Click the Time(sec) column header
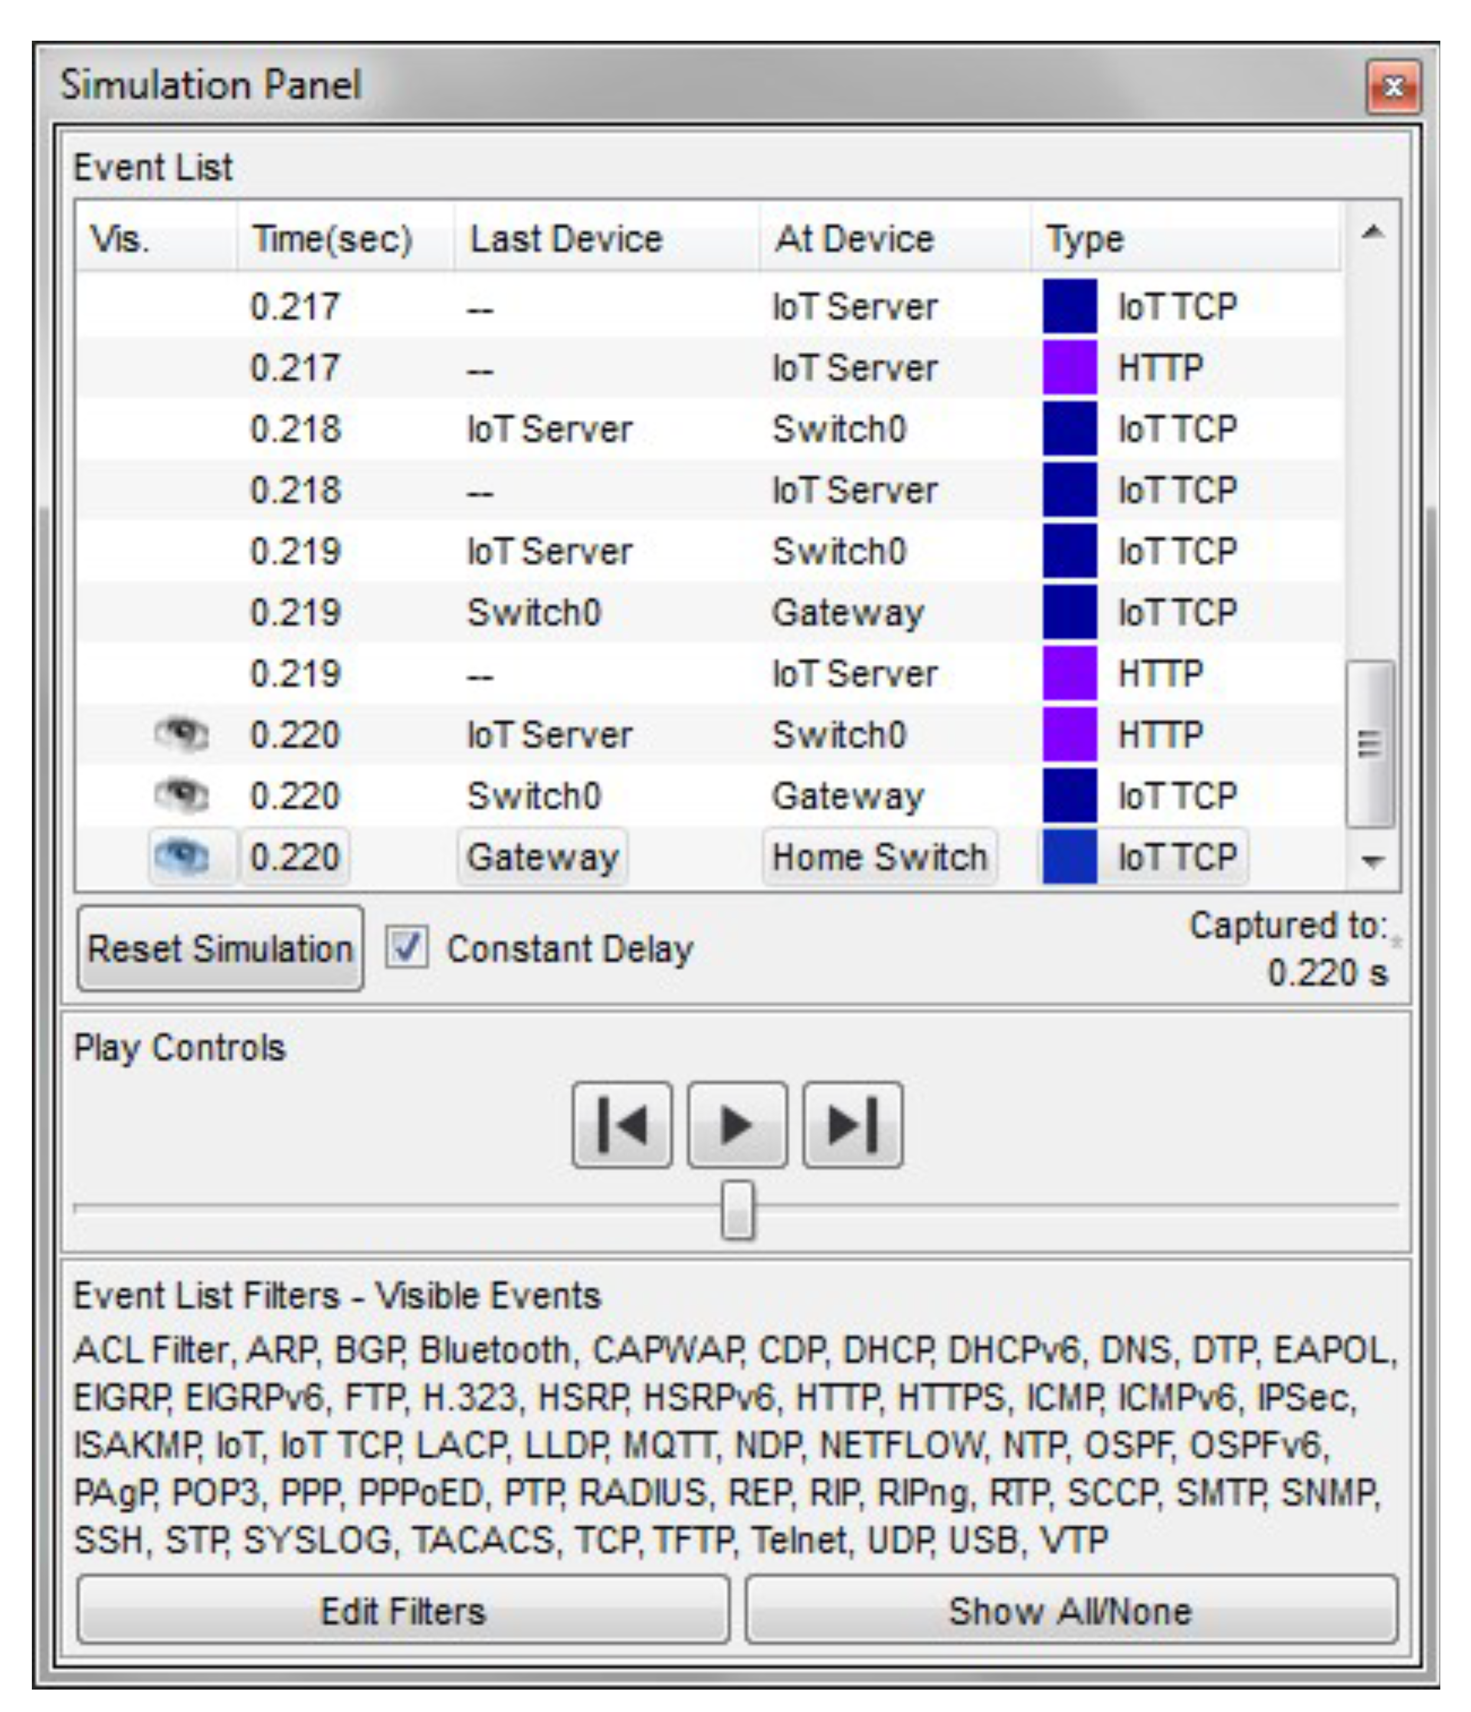 tap(332, 239)
